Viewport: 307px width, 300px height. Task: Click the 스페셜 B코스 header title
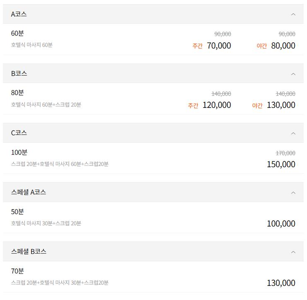(29, 251)
